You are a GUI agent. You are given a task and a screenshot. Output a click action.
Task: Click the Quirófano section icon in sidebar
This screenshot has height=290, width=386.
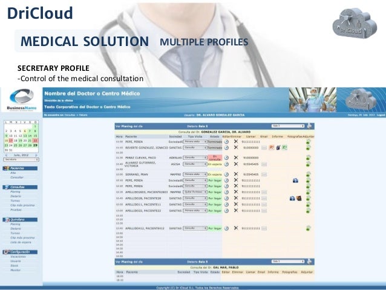coord(7,220)
